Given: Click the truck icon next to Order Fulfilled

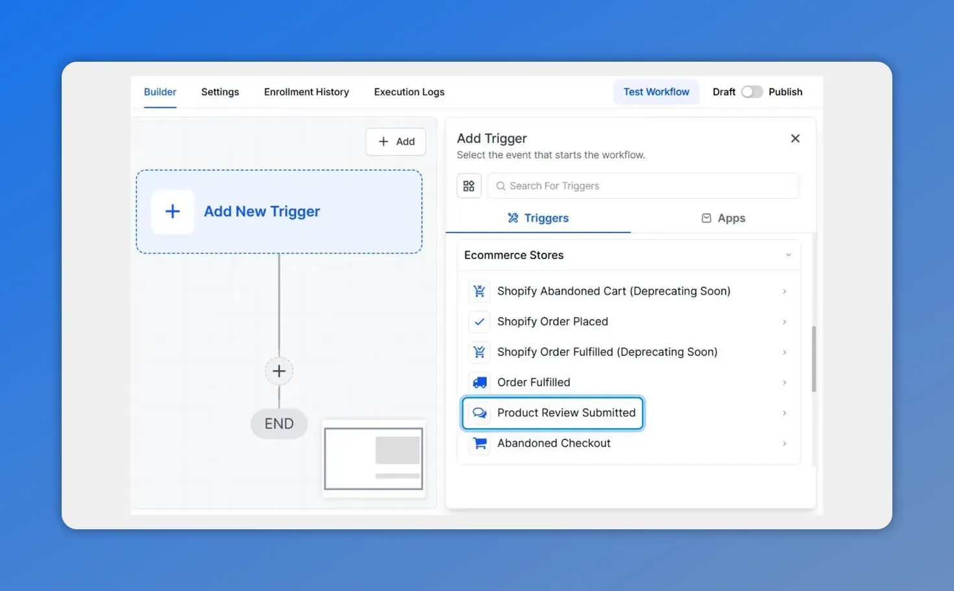Looking at the screenshot, I should coord(479,382).
